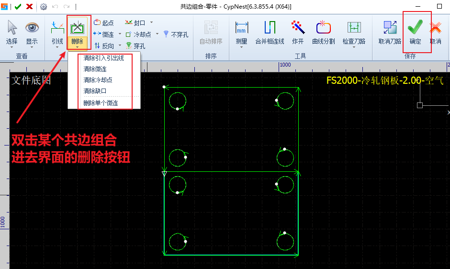Expand the 封口 dropdown arrow
Image resolution: width=450 pixels, height=269 pixels.
(152, 22)
